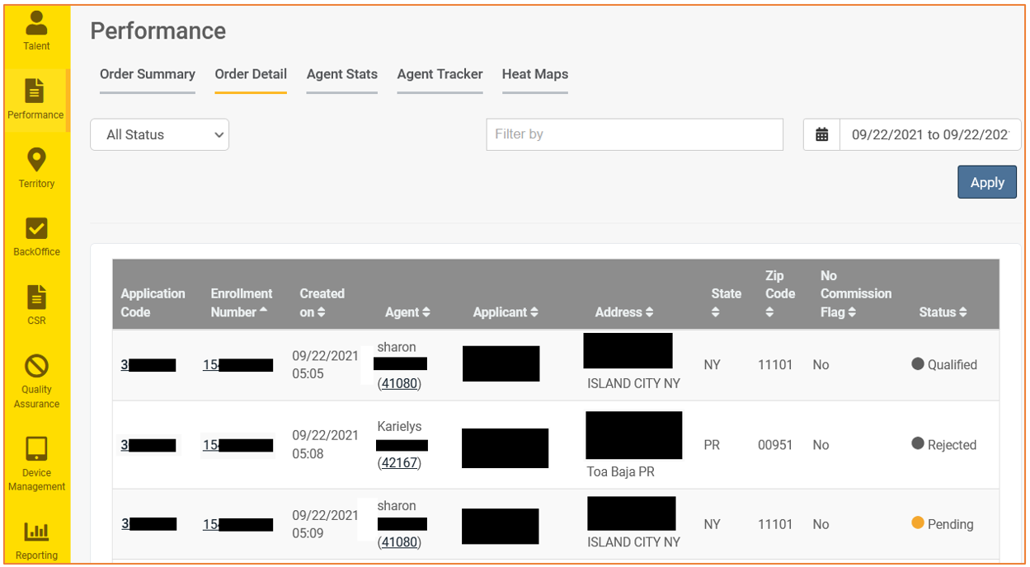Click zip code 00951
The height and width of the screenshot is (567, 1030).
(775, 445)
